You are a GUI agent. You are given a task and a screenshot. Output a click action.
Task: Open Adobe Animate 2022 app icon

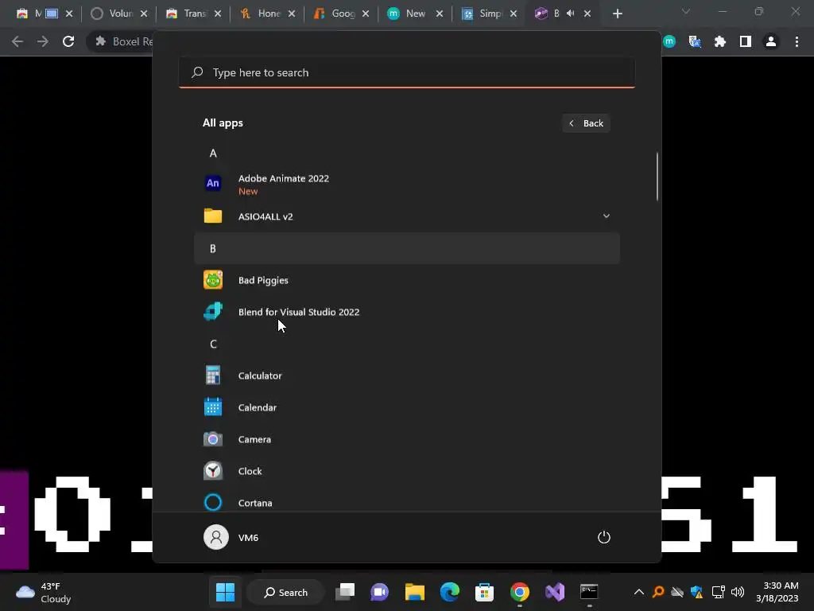pos(213,184)
